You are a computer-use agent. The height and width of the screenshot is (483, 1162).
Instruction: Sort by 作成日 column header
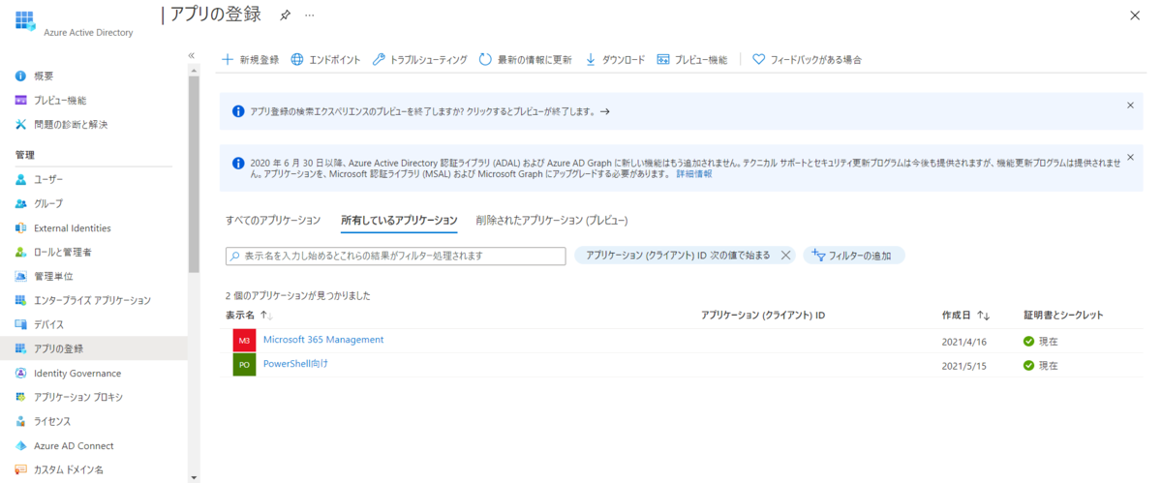point(965,316)
